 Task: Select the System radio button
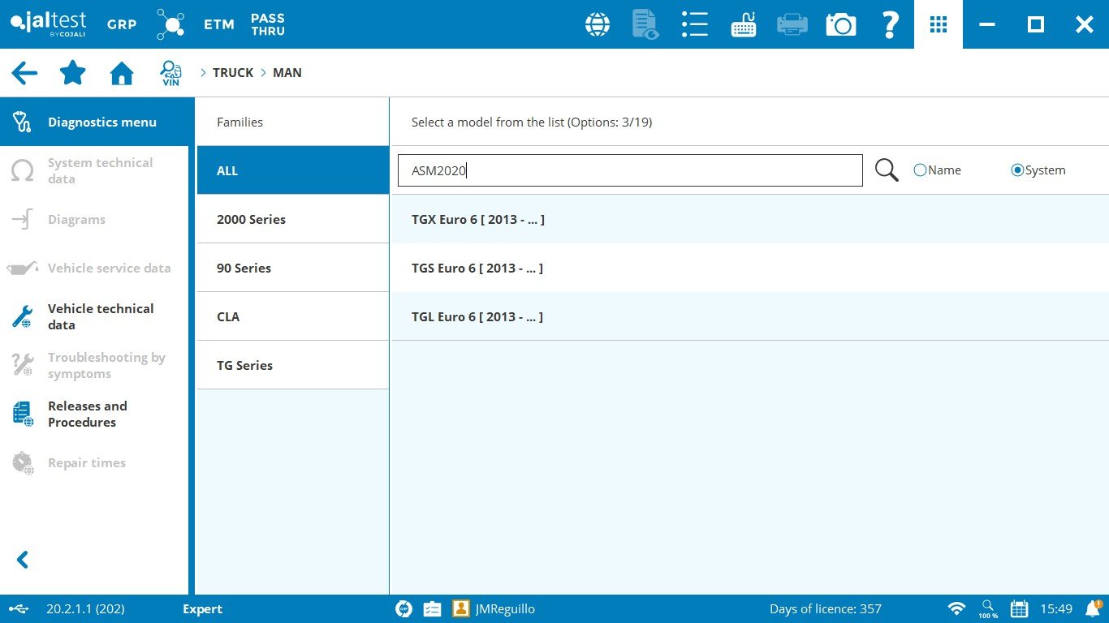(1017, 170)
